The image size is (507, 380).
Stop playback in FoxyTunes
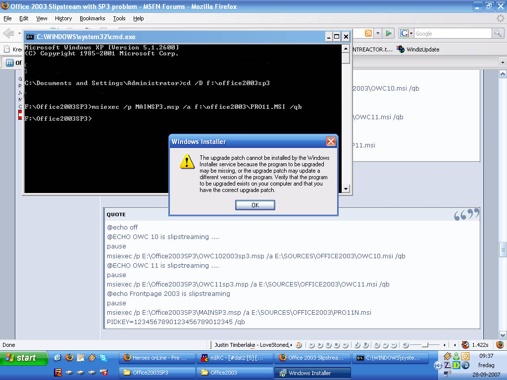[x=337, y=345]
